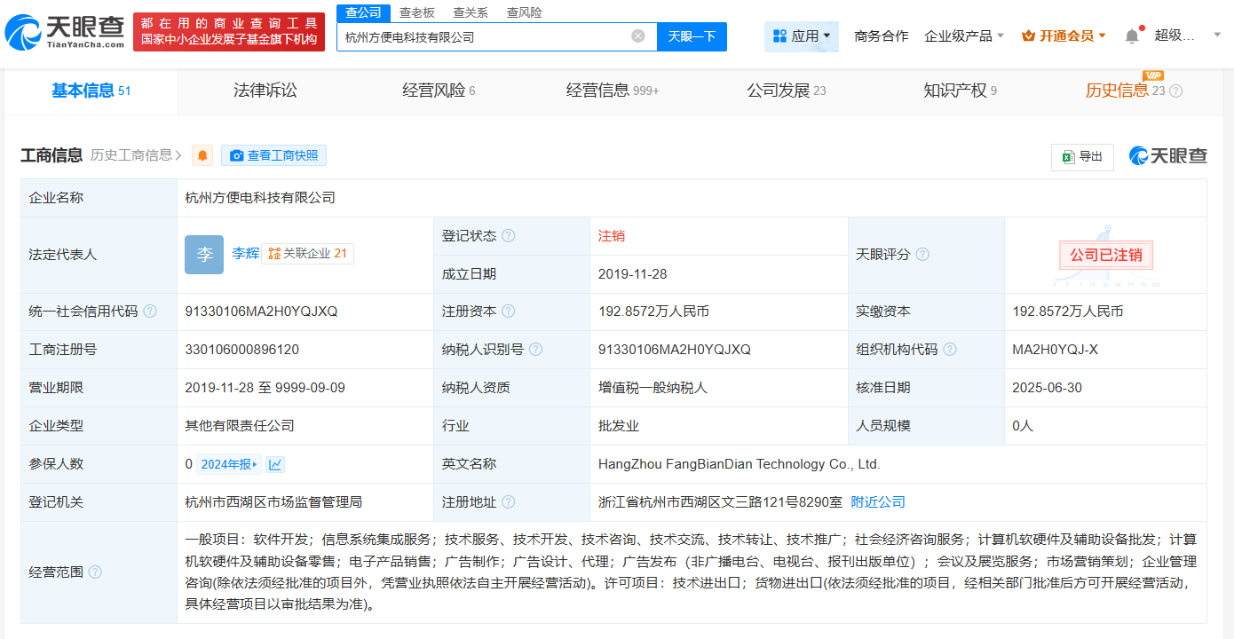Click the 批发业 industry value
Viewport: 1234px width, 639px height.
tap(619, 426)
